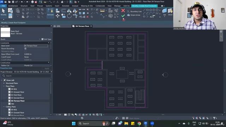
Task: Click Save icon in quick access toolbar
Action: click(x=13, y=2)
